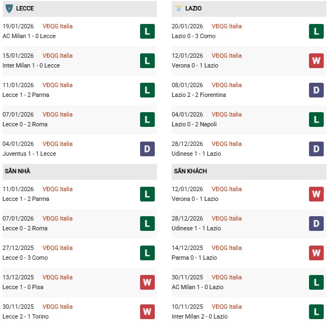Click the L badge for Inter Milan 2 - 0 Lazio
Image resolution: width=327 pixels, height=324 pixels.
[317, 311]
